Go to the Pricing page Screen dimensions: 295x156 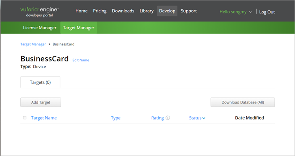pos(100,11)
